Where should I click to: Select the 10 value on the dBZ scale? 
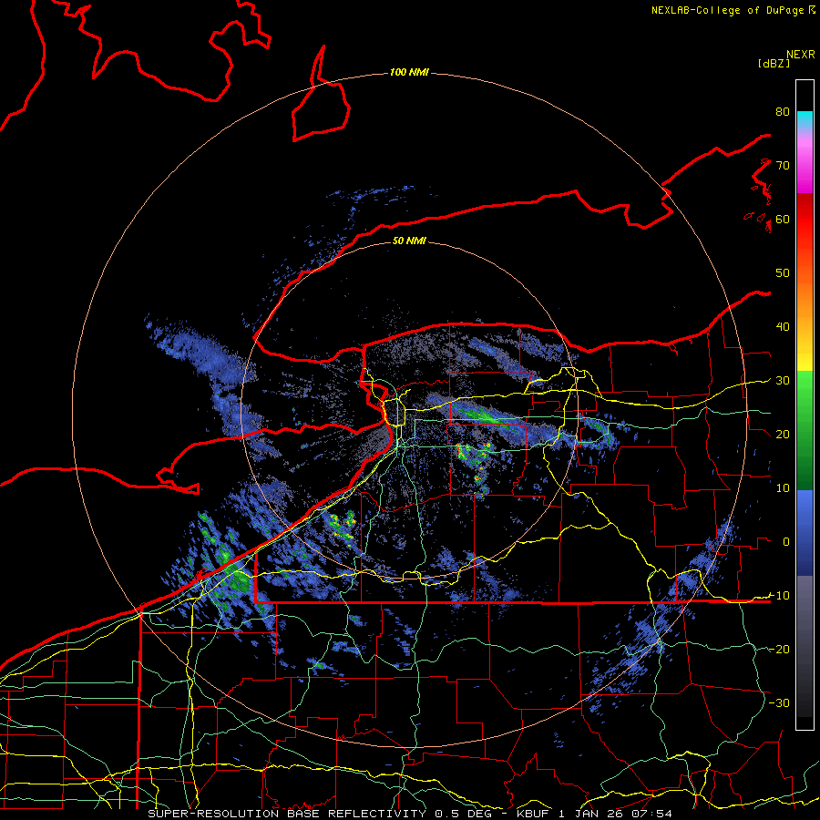[x=783, y=488]
